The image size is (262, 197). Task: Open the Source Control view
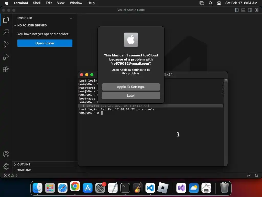[x=6, y=44]
